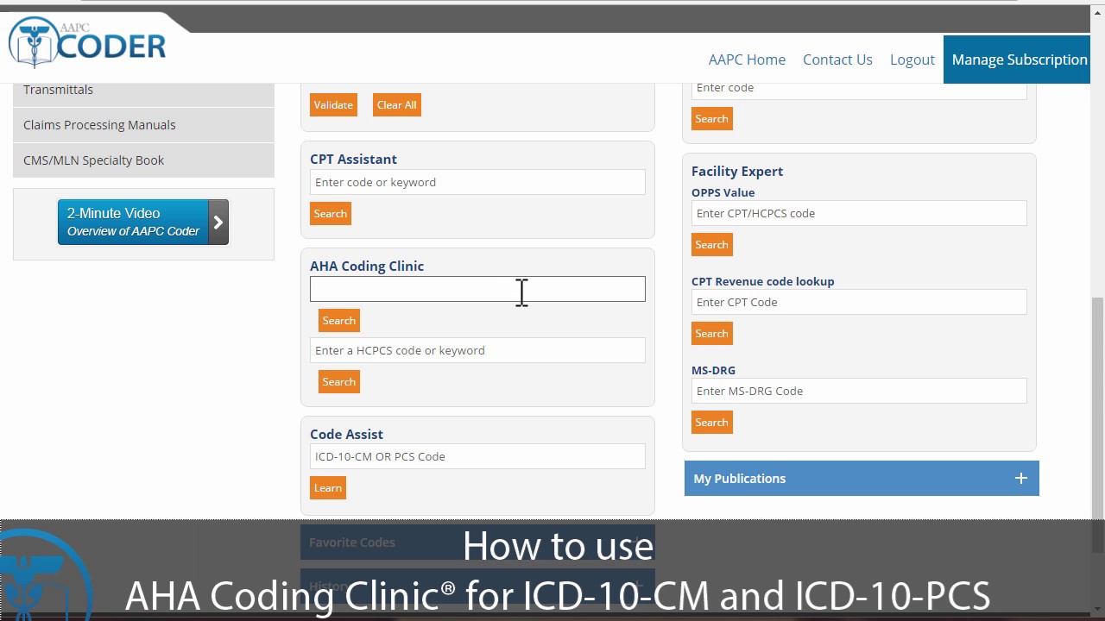Click the AHA Coding Clinic heading

click(367, 266)
